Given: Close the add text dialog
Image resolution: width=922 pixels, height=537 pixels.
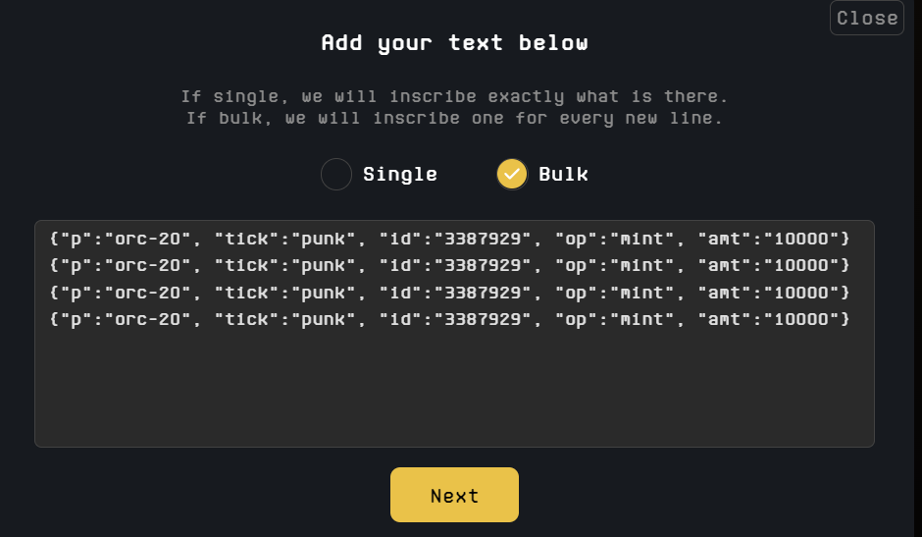Looking at the screenshot, I should tap(866, 18).
